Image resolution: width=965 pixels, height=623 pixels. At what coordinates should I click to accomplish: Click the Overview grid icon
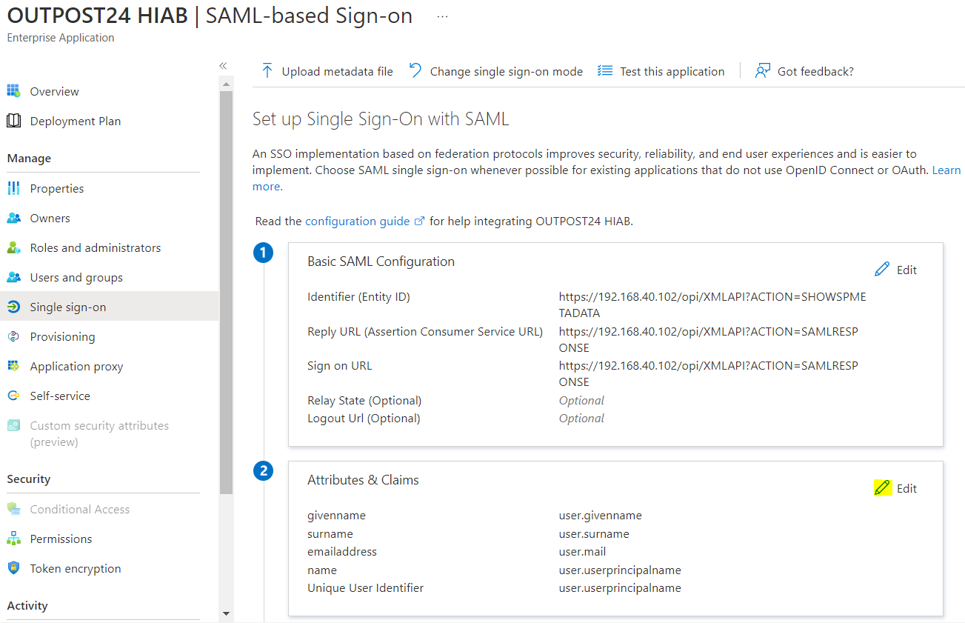click(13, 91)
